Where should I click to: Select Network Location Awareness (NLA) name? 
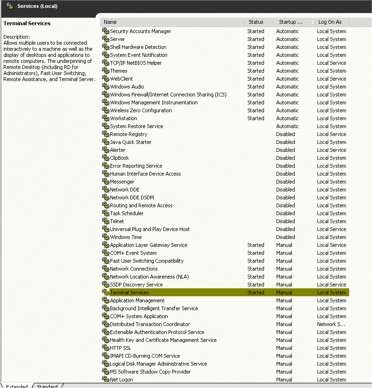pos(149,277)
